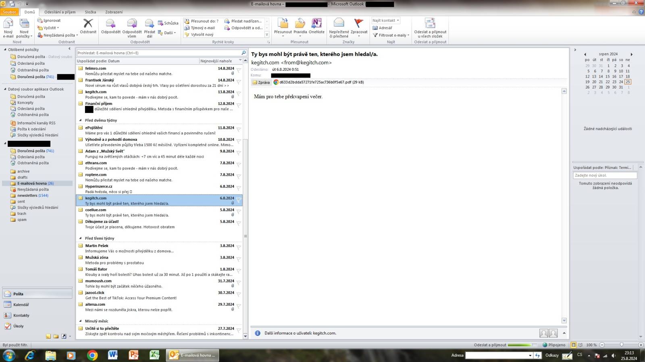Switch to the Složka tab
The image size is (645, 362).
(90, 12)
